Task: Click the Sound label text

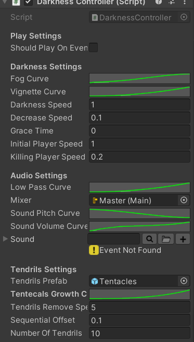Action: coord(22,239)
